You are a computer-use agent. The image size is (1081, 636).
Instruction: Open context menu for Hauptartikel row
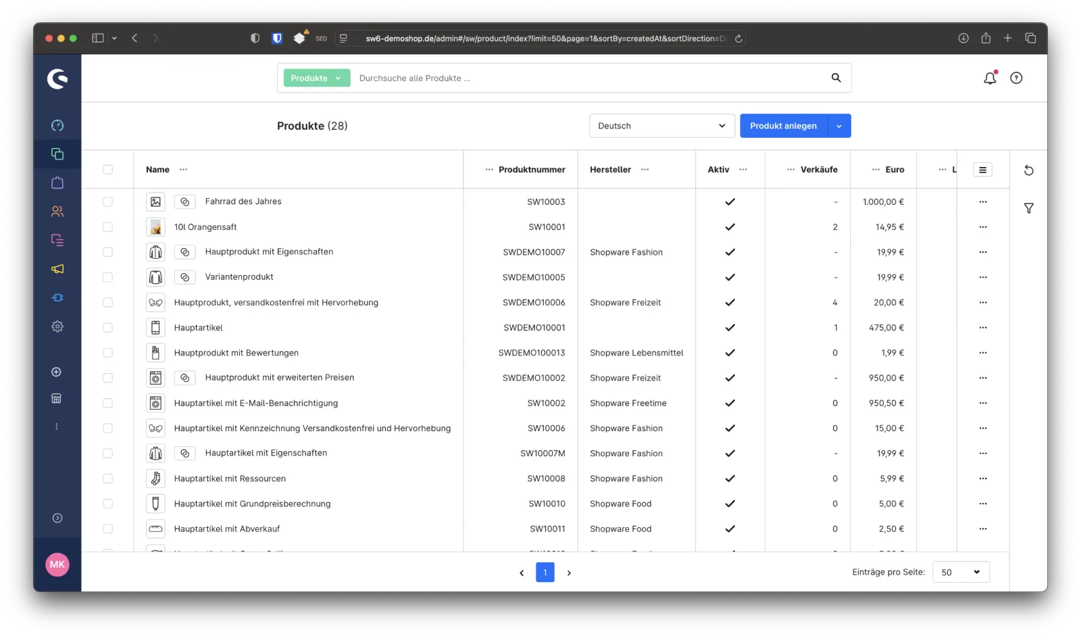982,328
